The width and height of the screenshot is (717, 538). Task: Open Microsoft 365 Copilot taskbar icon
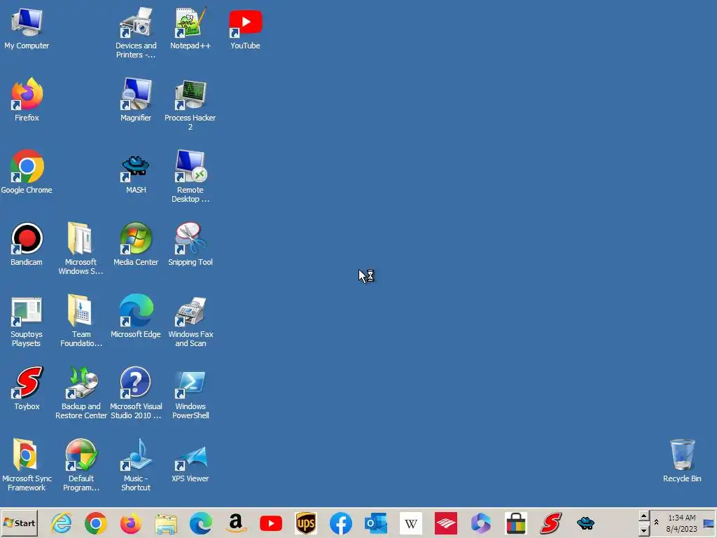tap(481, 523)
